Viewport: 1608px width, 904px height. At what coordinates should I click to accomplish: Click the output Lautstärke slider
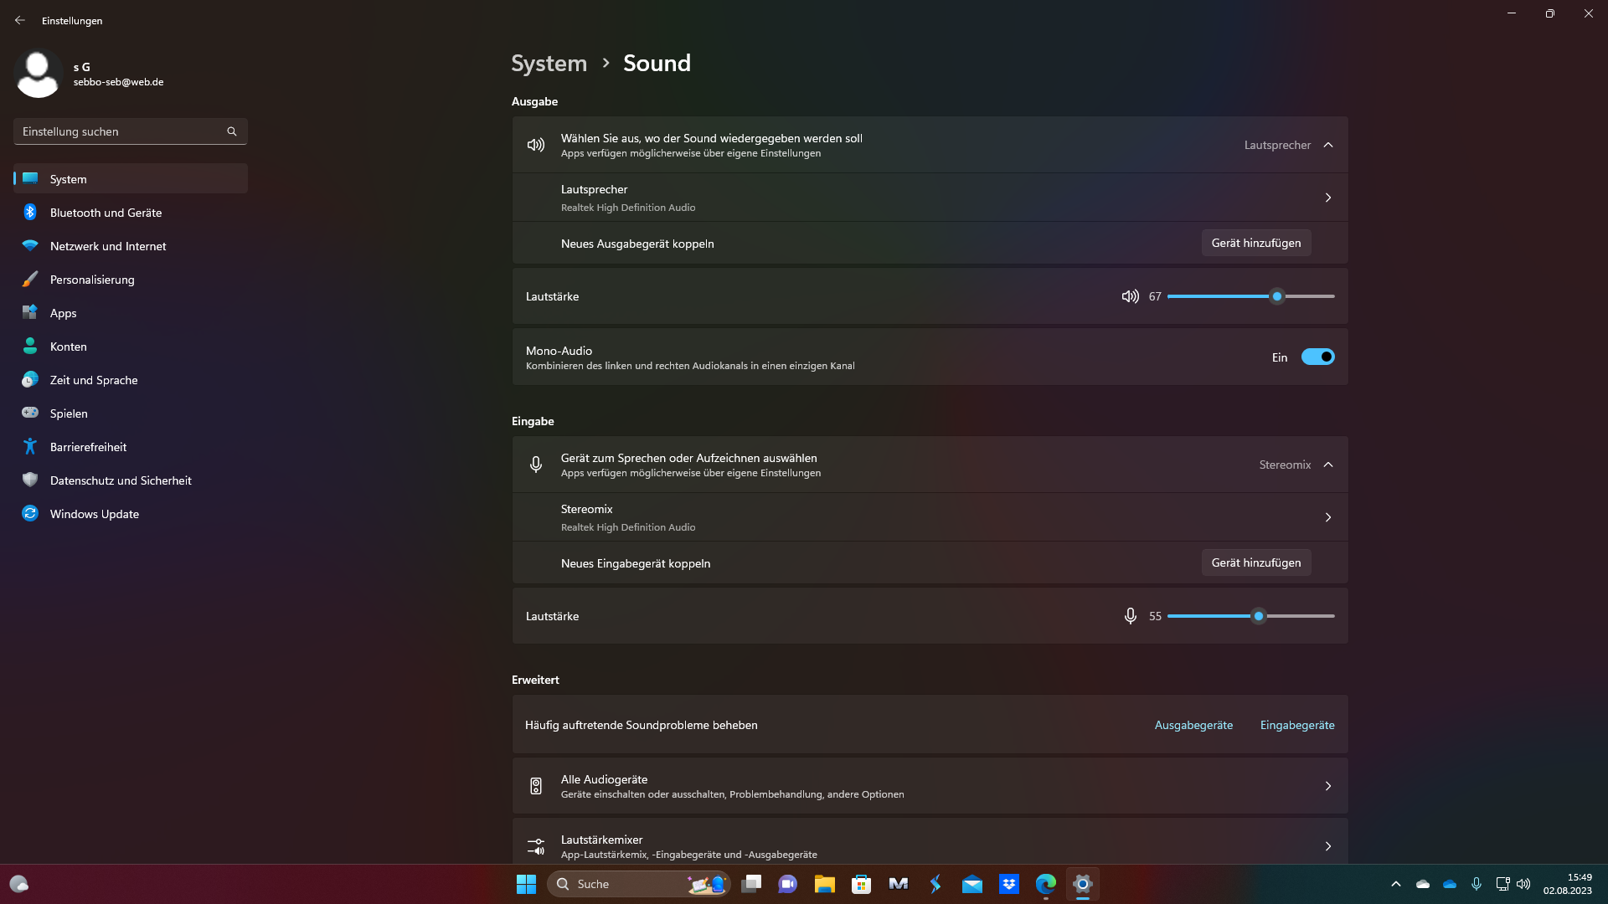pos(1250,296)
